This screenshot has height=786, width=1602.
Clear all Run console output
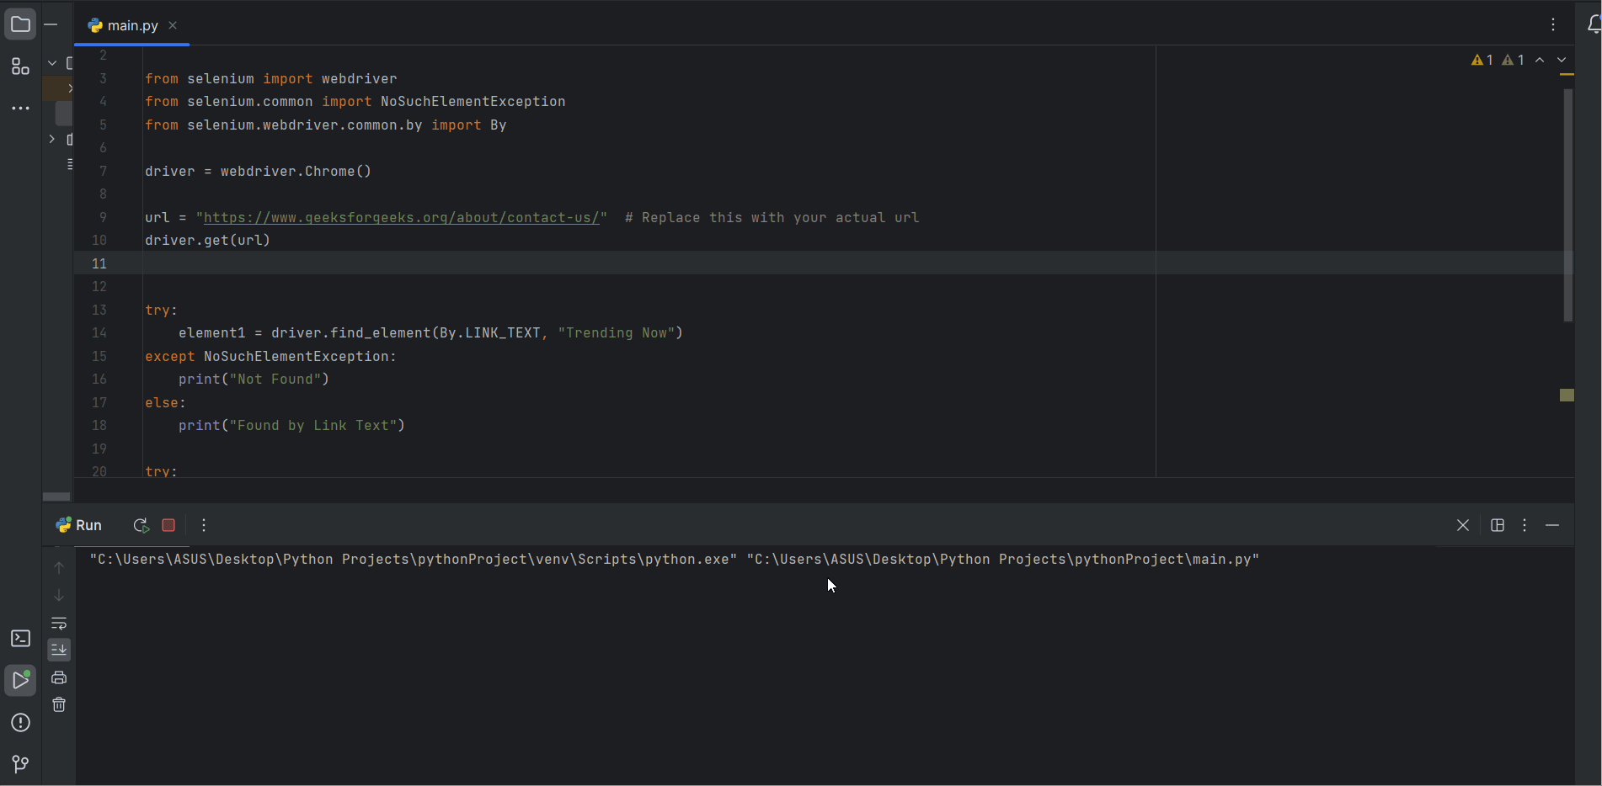pos(59,705)
